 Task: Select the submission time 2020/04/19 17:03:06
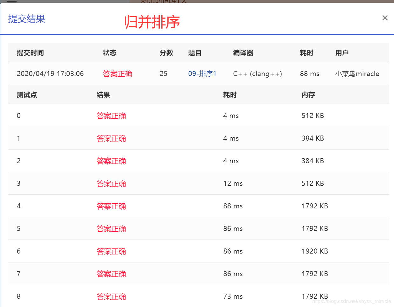(x=50, y=74)
